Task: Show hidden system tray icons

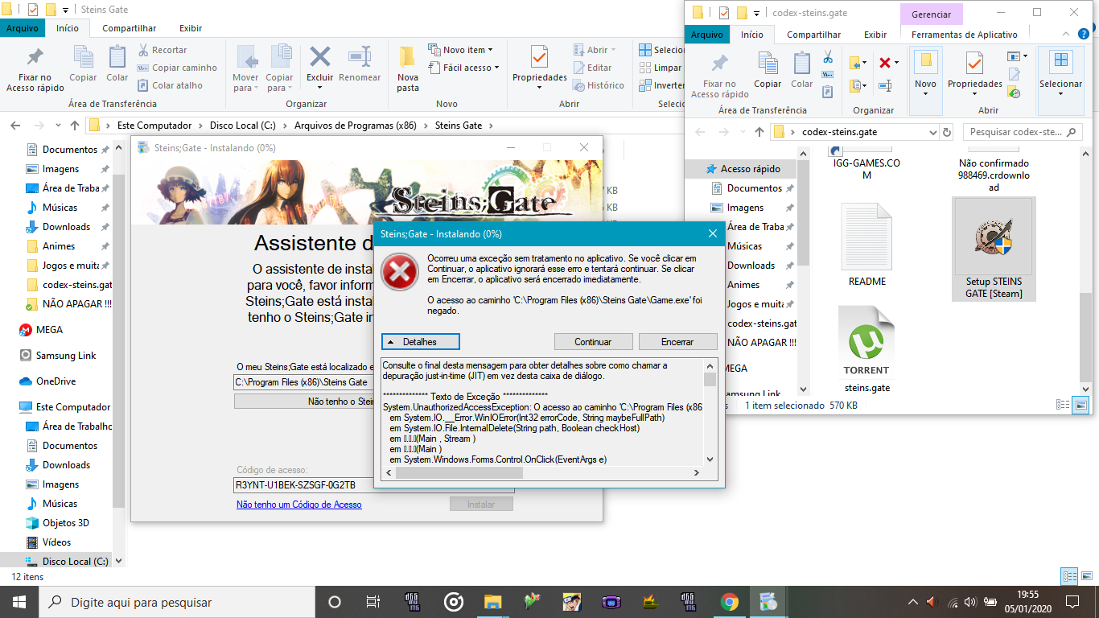Action: (x=913, y=602)
